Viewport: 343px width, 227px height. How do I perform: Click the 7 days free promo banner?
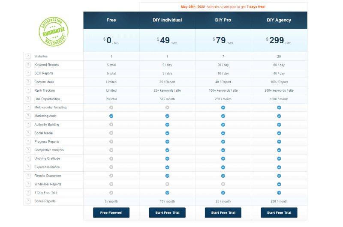223,7
